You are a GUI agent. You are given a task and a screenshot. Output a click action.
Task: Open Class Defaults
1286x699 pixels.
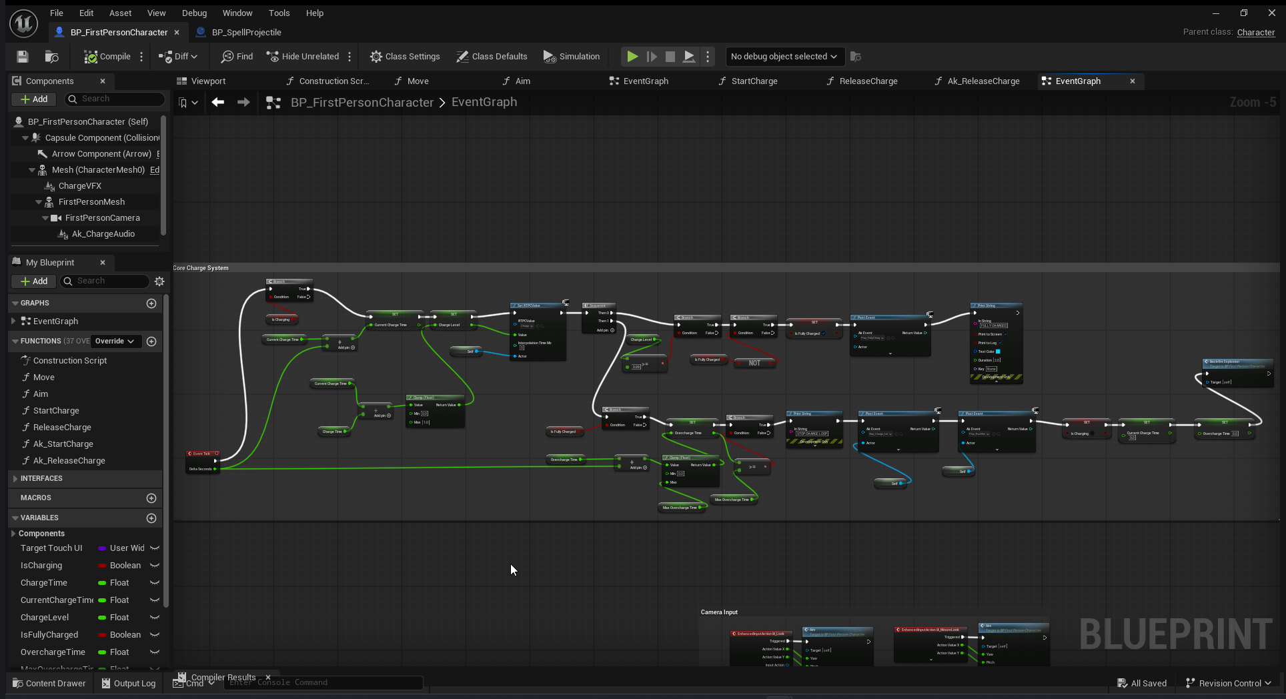tap(492, 57)
